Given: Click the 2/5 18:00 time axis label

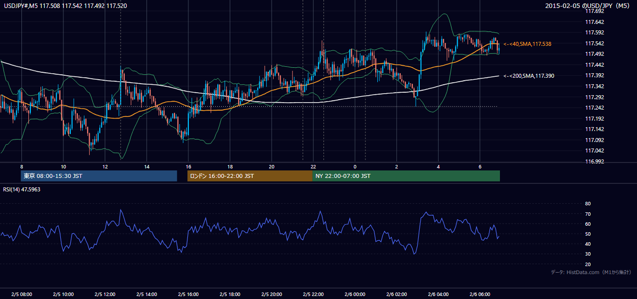Looking at the screenshot, I should pos(230,295).
